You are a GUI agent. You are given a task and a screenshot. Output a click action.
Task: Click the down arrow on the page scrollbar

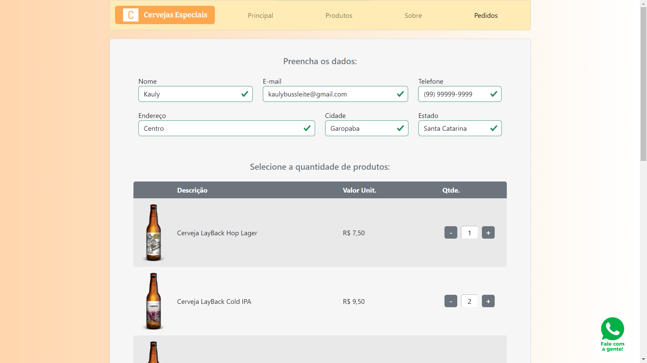coord(643,359)
